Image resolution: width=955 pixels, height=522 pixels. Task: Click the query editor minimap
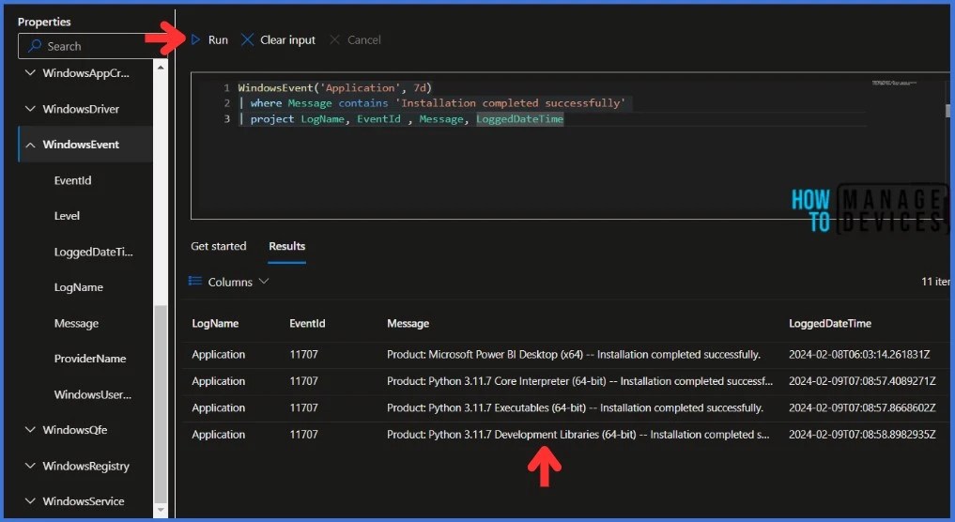pos(893,83)
